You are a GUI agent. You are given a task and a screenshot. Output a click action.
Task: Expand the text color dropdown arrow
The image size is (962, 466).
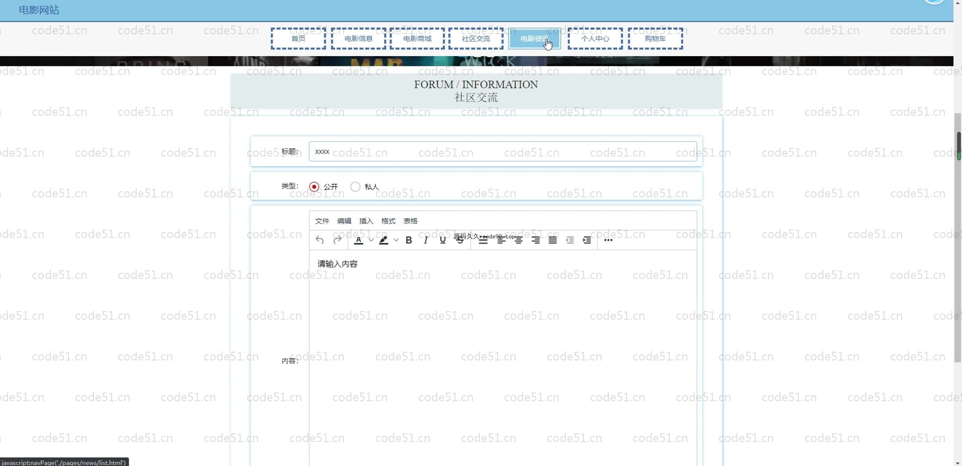click(x=371, y=240)
